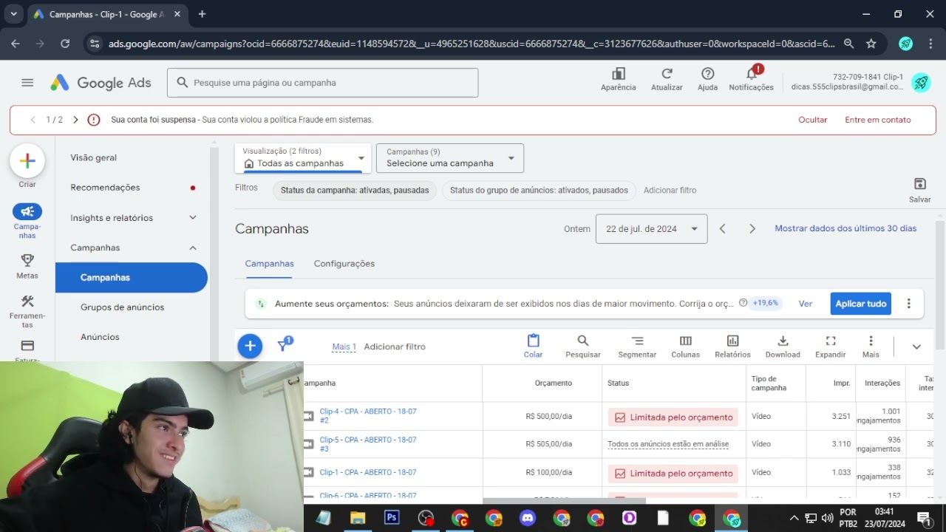Switch to the Campanhas tab
Image resolution: width=946 pixels, height=532 pixels.
tap(269, 264)
